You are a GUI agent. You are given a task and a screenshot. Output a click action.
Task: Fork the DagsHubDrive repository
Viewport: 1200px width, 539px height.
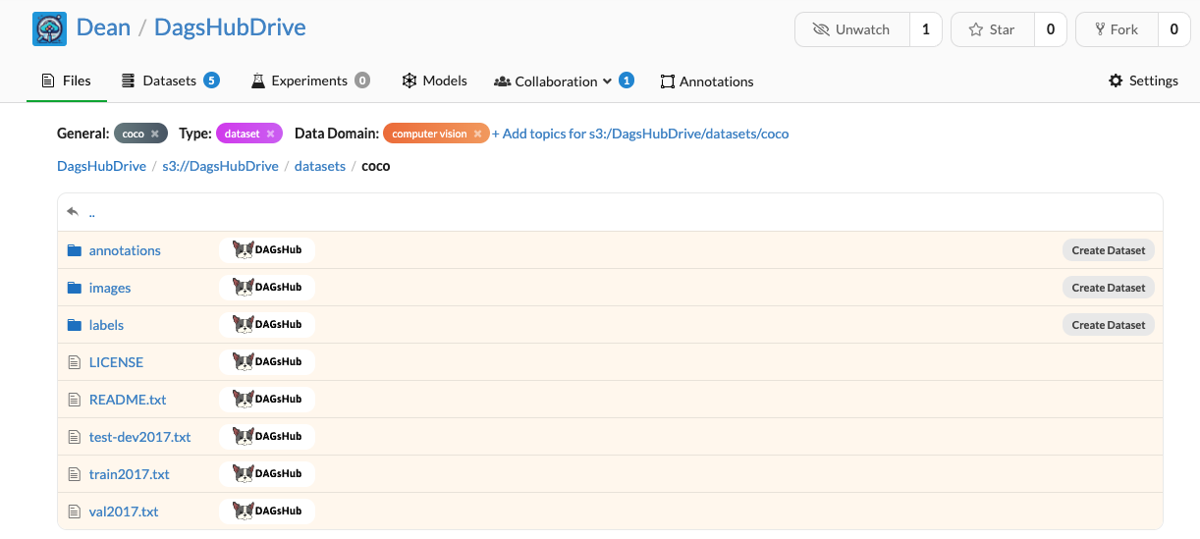tap(1116, 29)
